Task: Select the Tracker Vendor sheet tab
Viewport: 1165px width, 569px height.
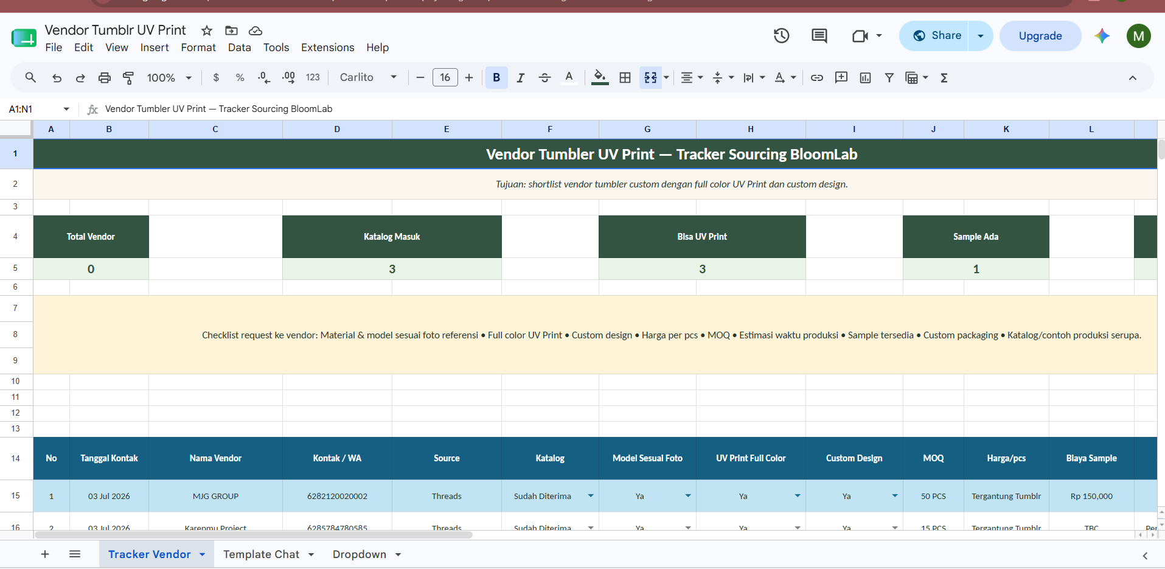Action: [x=150, y=554]
